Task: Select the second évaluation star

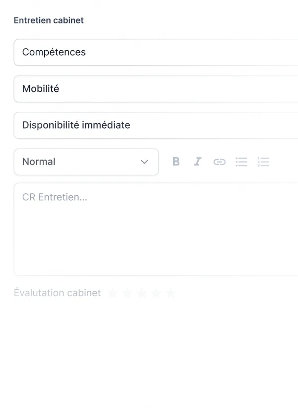Action: 127,293
